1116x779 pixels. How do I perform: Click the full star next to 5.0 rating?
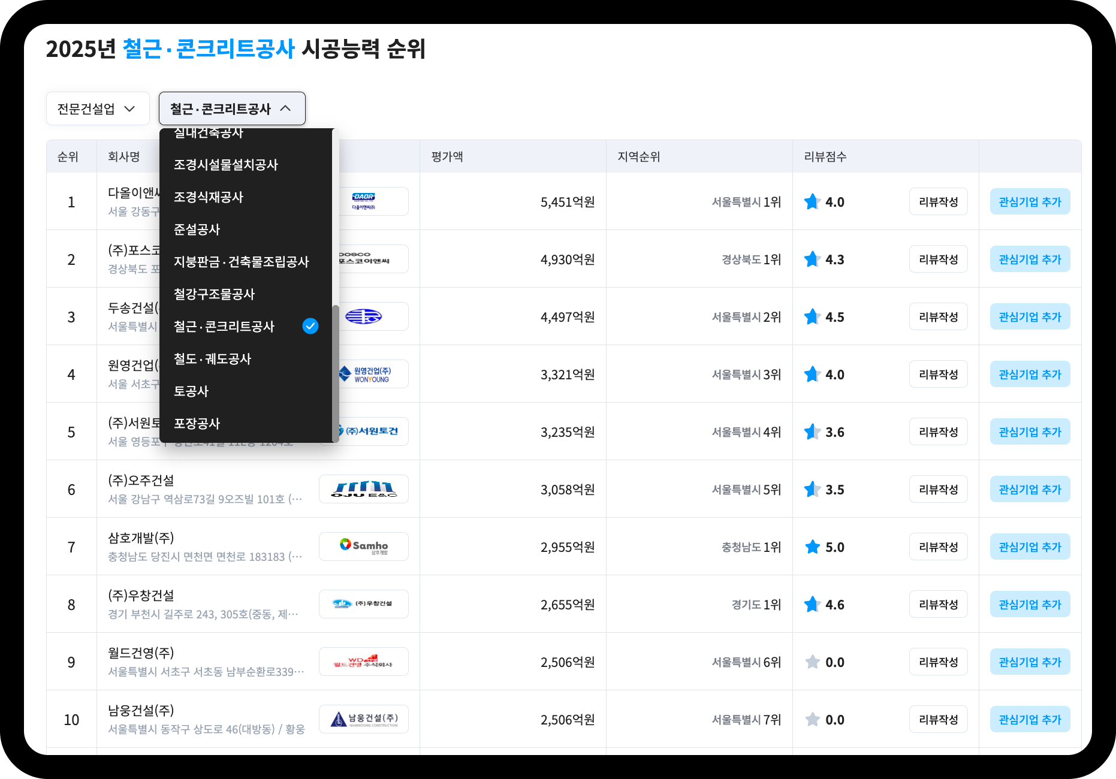[812, 546]
